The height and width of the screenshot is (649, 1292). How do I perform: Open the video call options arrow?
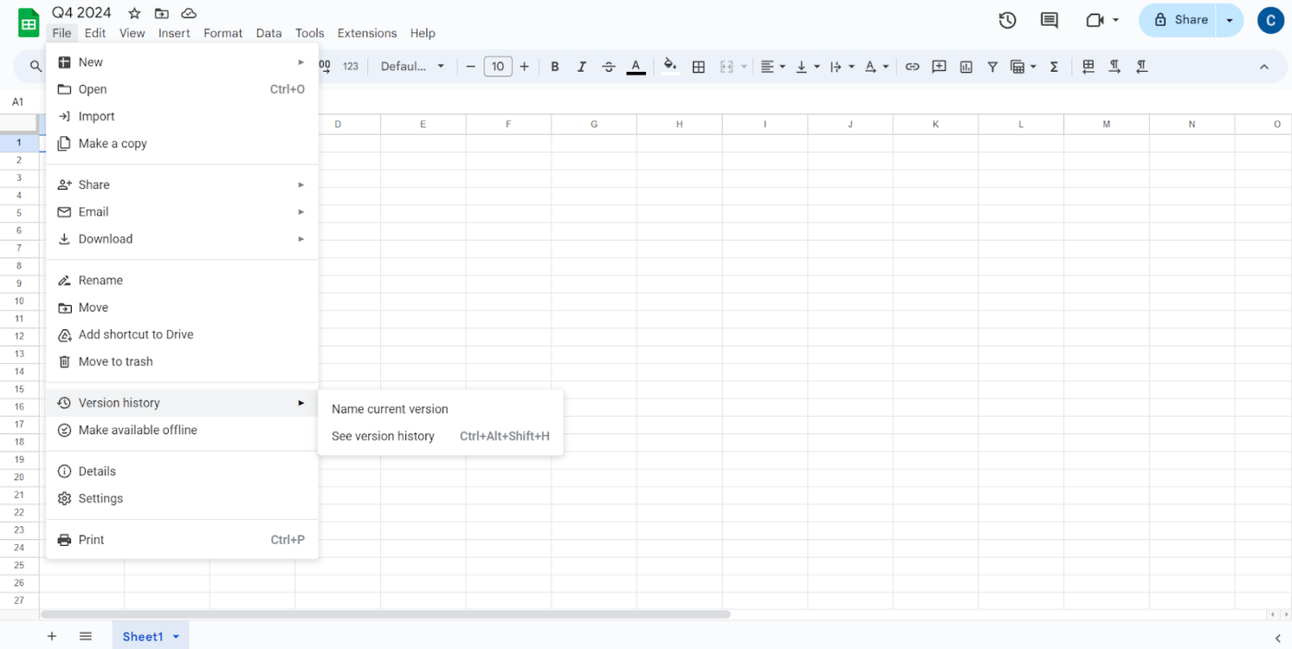1116,20
